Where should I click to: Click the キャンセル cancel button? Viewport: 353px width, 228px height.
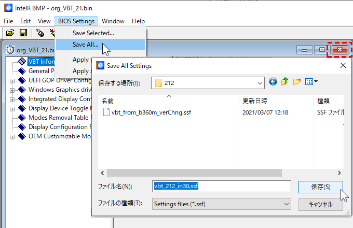point(320,204)
